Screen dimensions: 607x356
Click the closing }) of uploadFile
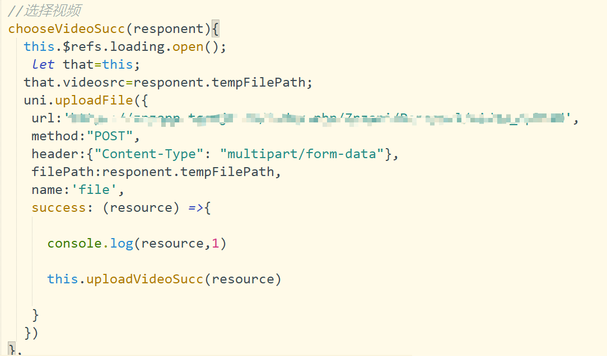coord(31,333)
